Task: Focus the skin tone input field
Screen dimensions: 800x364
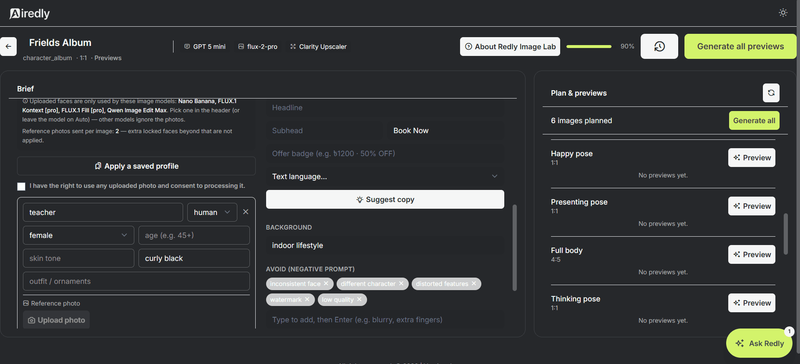Action: pos(78,258)
